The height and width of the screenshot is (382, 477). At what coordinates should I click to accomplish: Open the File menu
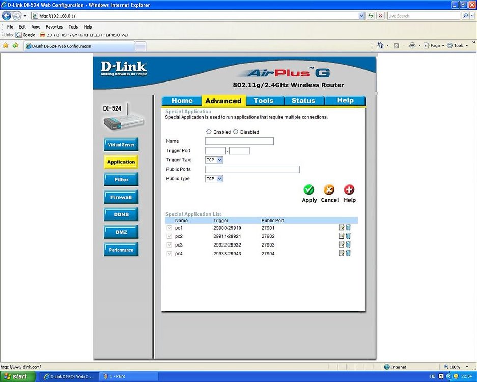(10, 27)
